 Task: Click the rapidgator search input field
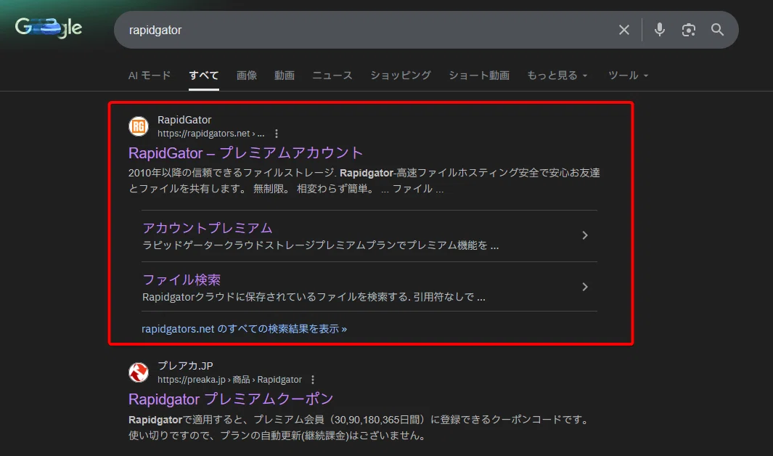point(365,30)
